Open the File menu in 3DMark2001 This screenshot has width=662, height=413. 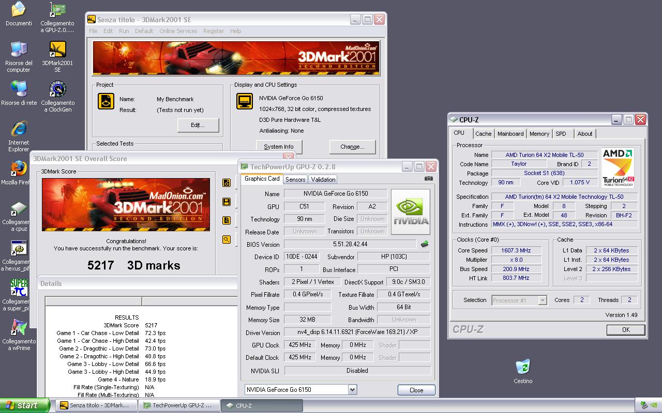pyautogui.click(x=93, y=31)
